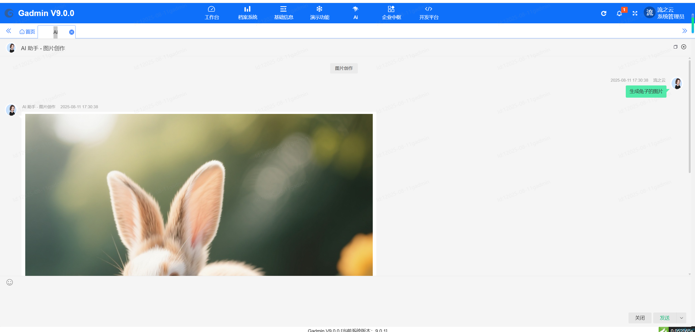The image size is (695, 332).
Task: Select the Ai tab
Action: (x=55, y=32)
